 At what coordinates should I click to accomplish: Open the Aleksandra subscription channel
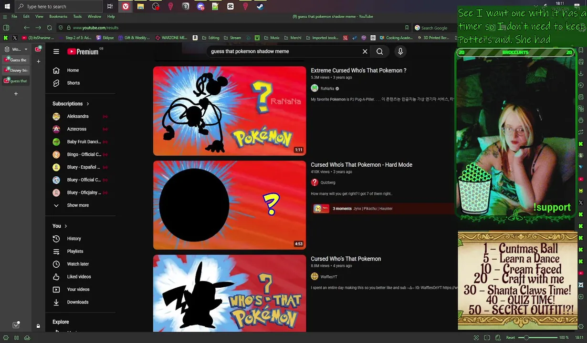81,116
